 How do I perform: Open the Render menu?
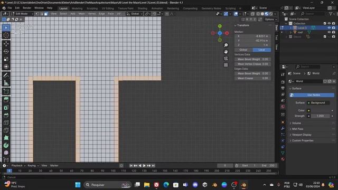(27, 8)
